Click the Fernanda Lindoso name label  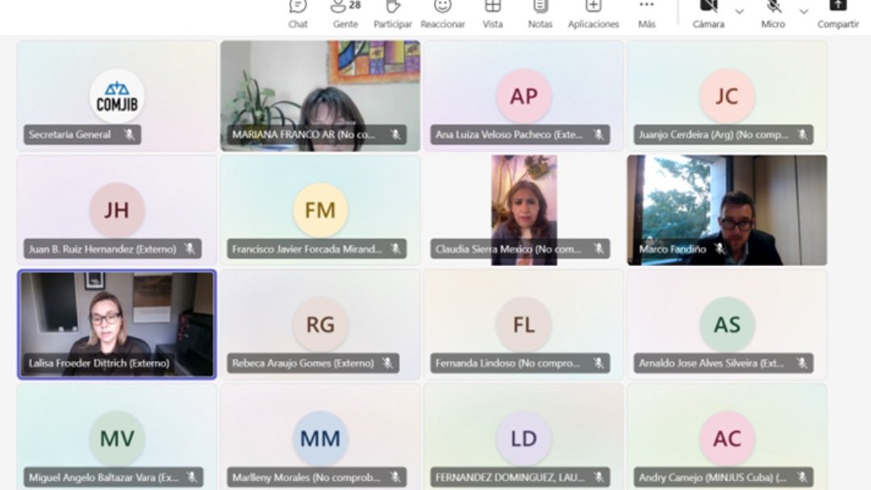click(520, 363)
